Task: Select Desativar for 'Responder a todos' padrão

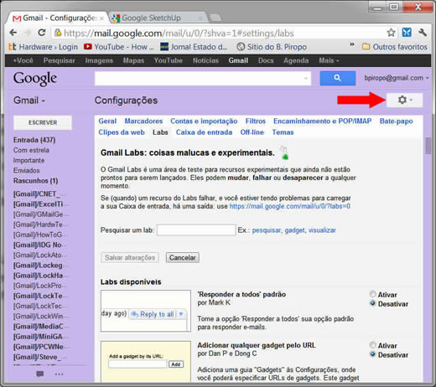Action: [x=372, y=303]
